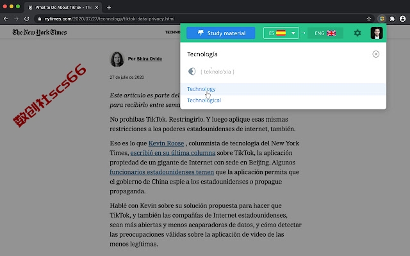Select the What to Do About TikTok tab
This screenshot has height=256, width=410.
pyautogui.click(x=63, y=8)
